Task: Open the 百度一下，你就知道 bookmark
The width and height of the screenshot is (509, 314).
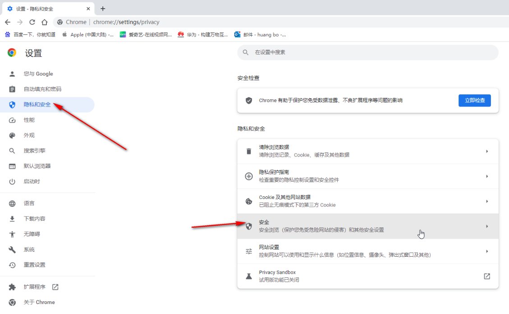Action: pos(30,34)
